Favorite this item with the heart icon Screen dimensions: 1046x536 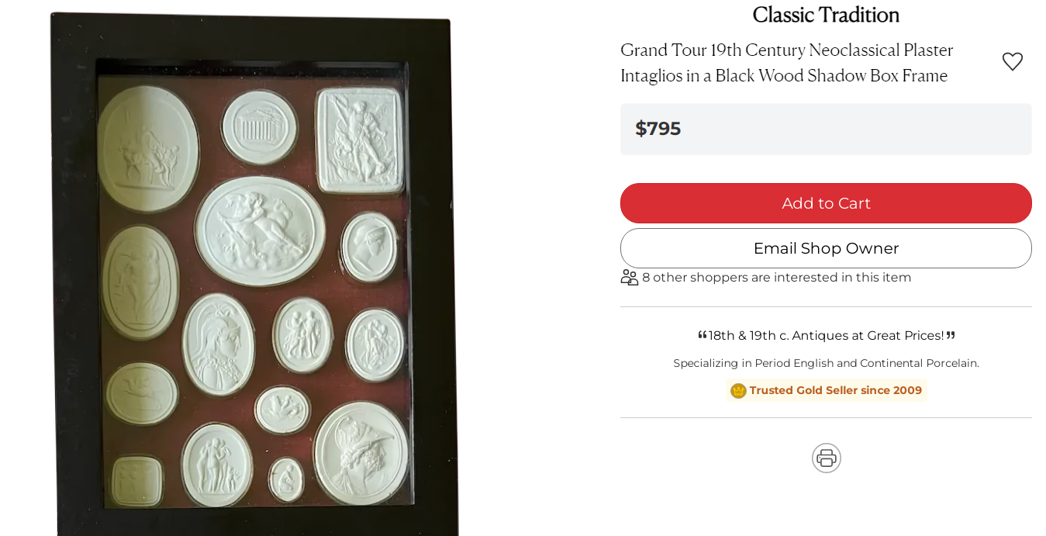[x=1012, y=61]
